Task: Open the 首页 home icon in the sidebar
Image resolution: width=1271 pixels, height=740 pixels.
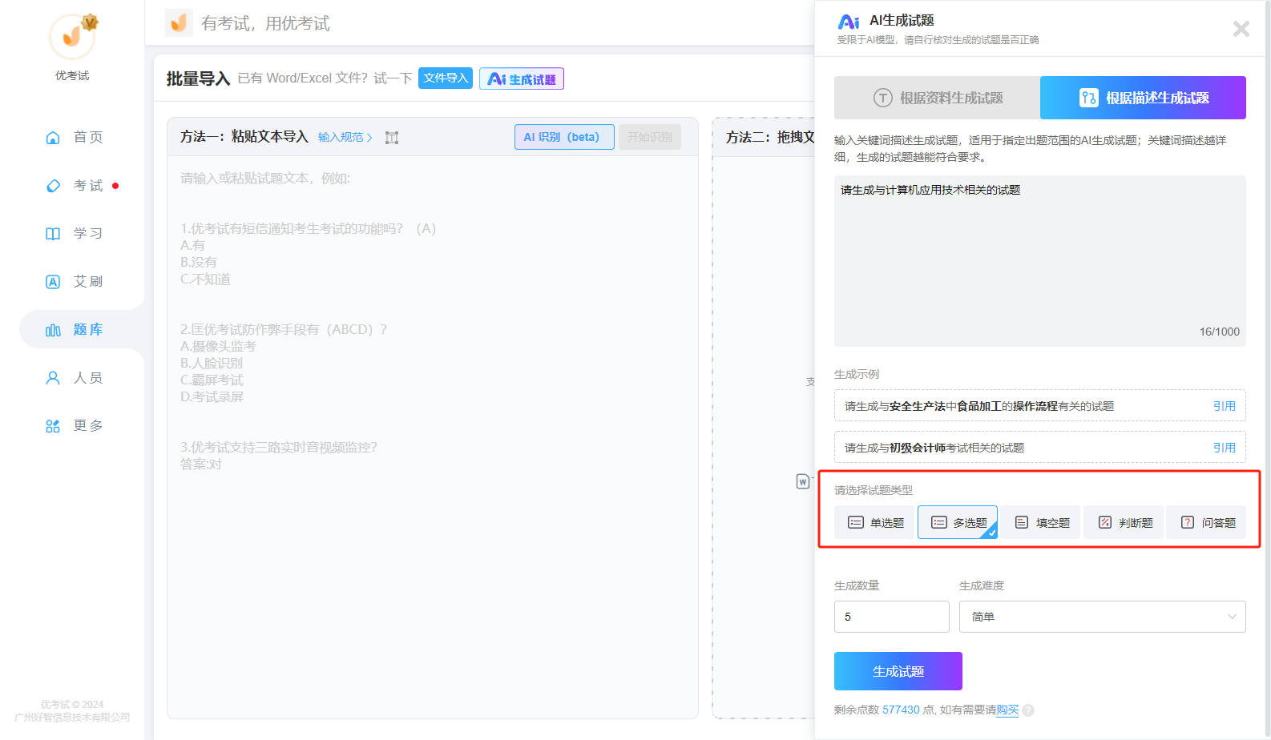Action: (53, 138)
